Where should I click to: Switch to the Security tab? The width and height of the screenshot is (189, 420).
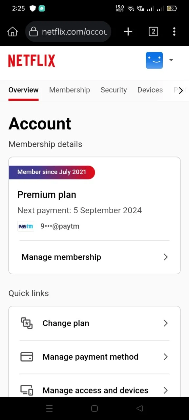pos(114,90)
